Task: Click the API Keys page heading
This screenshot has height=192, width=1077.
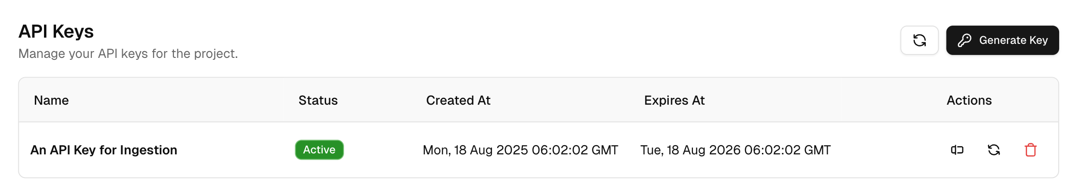Action: 56,31
